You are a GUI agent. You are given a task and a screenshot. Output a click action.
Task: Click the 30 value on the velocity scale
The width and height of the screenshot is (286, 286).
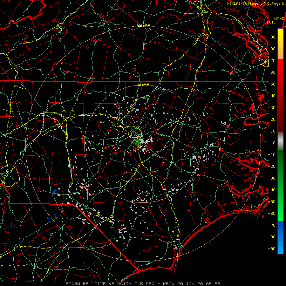[x=273, y=108]
